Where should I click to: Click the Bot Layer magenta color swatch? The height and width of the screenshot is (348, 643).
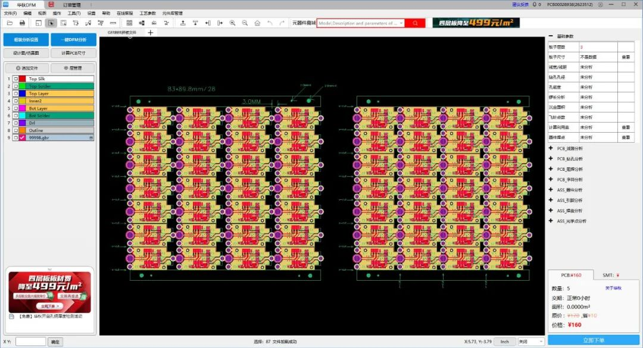point(22,108)
